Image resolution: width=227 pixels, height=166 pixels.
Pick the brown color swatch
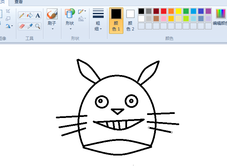156,19
